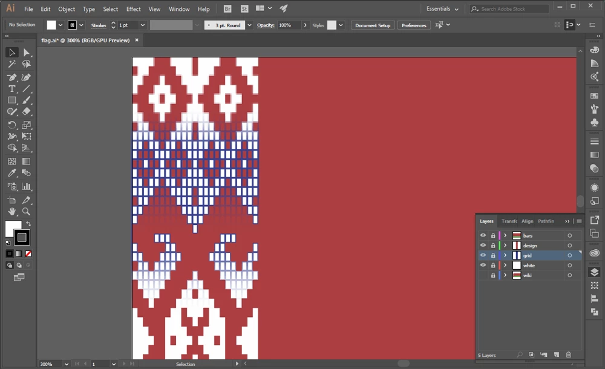Select the Zoom tool
Screen dimensions: 605x369
[26, 211]
